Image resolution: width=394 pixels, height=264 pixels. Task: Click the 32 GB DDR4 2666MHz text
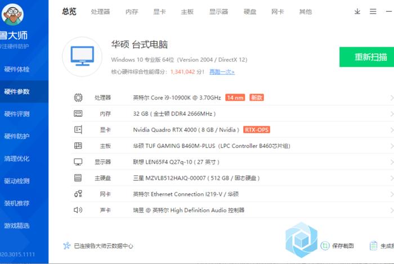(x=174, y=113)
